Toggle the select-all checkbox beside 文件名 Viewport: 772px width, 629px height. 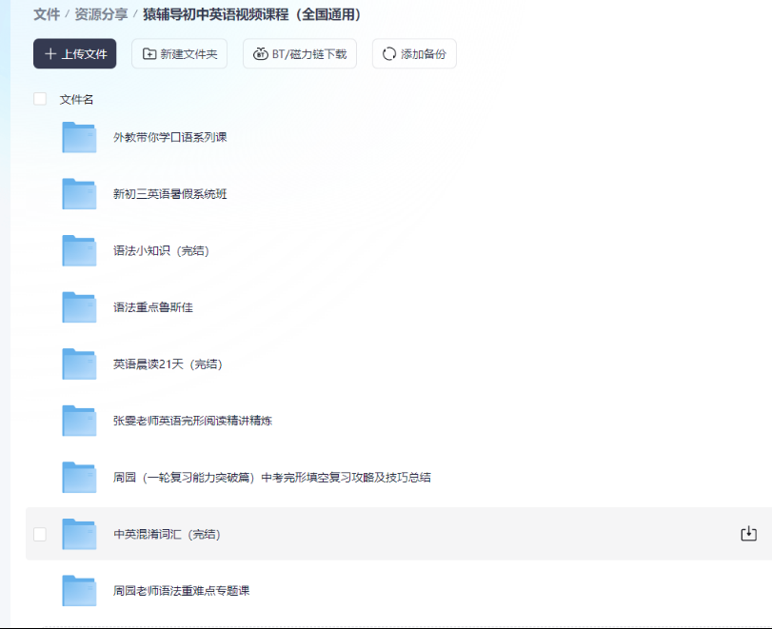click(40, 98)
